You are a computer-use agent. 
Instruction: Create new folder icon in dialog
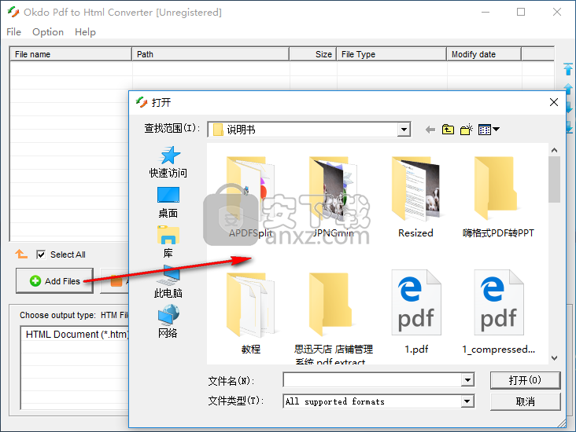[467, 130]
